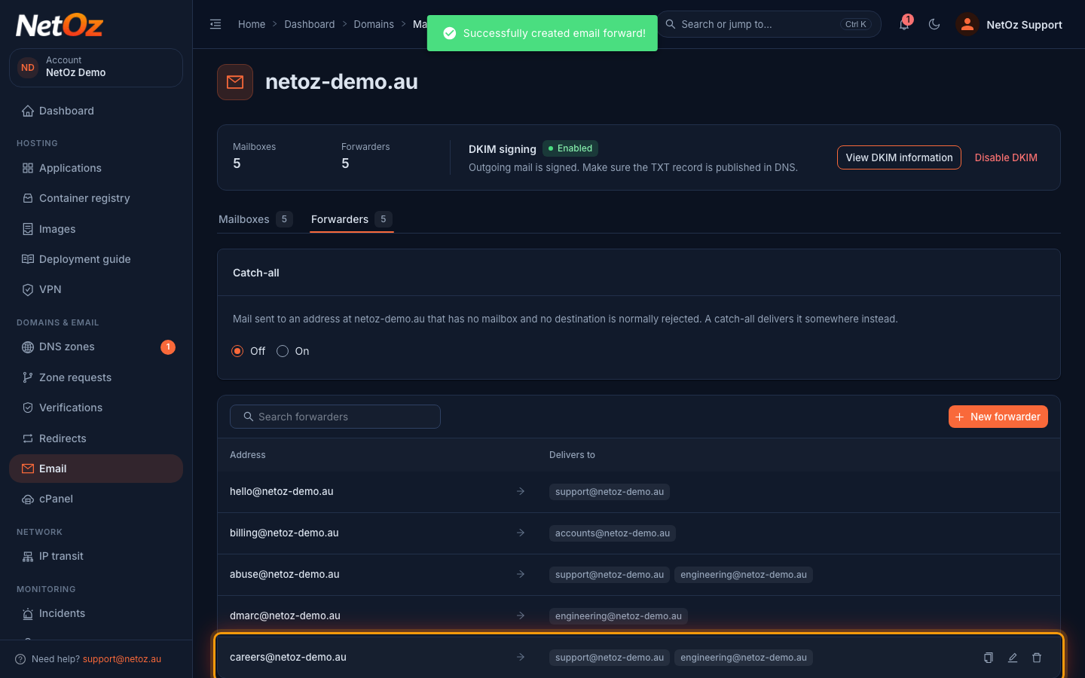This screenshot has height=678, width=1085.
Task: Copy the careers@netoz-demo.au forwarder
Action: pyautogui.click(x=989, y=658)
